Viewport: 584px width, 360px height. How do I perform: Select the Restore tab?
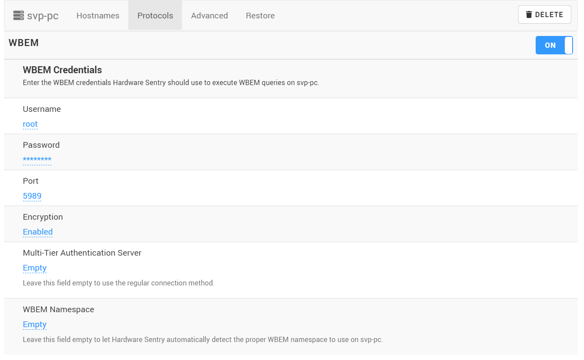[260, 15]
